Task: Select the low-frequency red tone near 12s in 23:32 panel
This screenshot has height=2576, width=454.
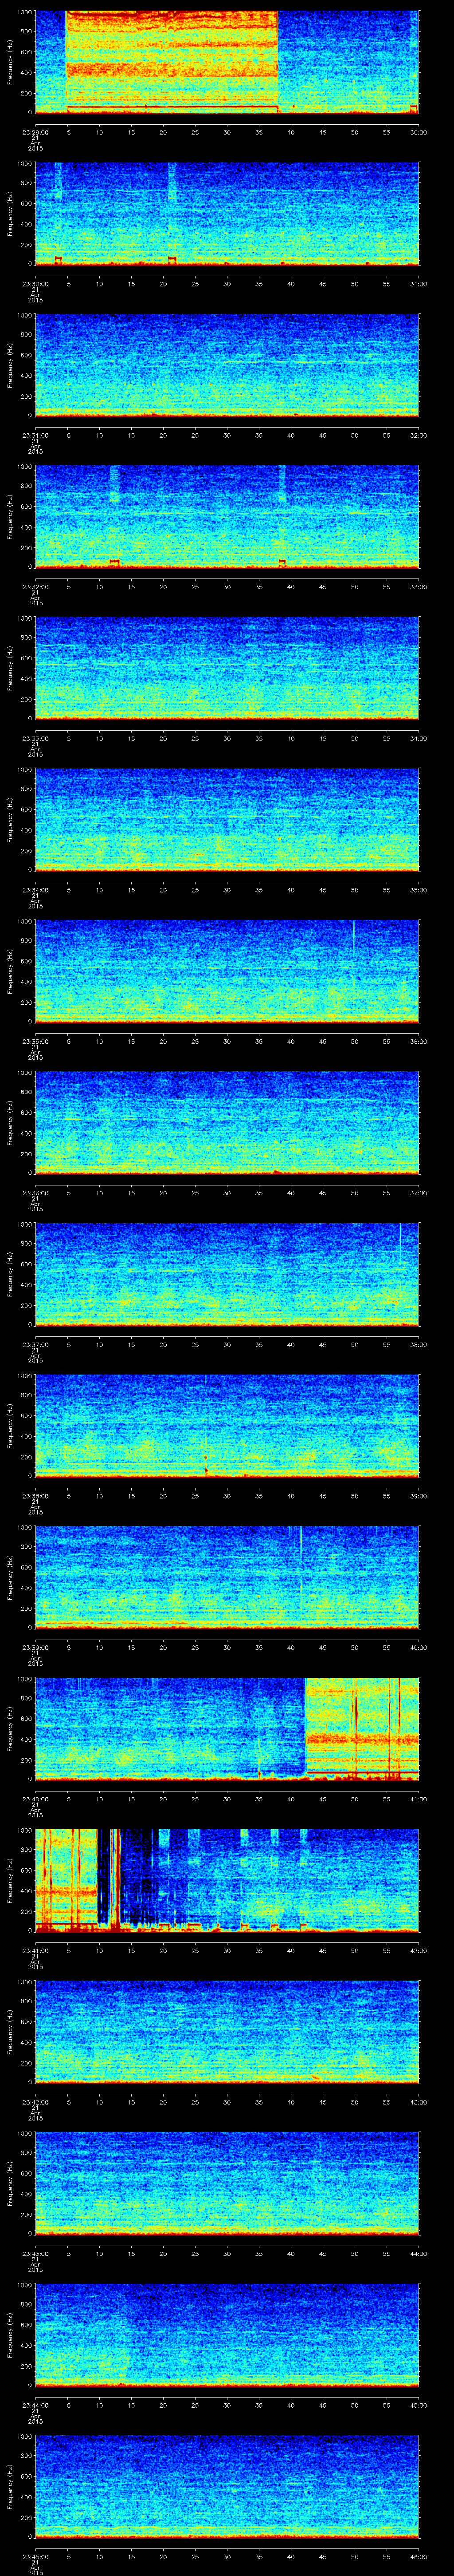Action: point(115,562)
